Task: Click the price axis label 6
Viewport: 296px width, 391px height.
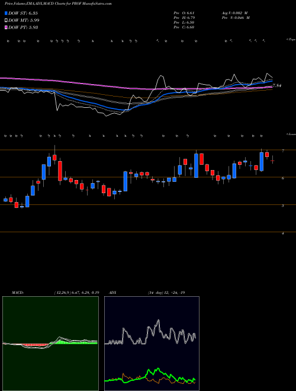Action: click(x=283, y=178)
